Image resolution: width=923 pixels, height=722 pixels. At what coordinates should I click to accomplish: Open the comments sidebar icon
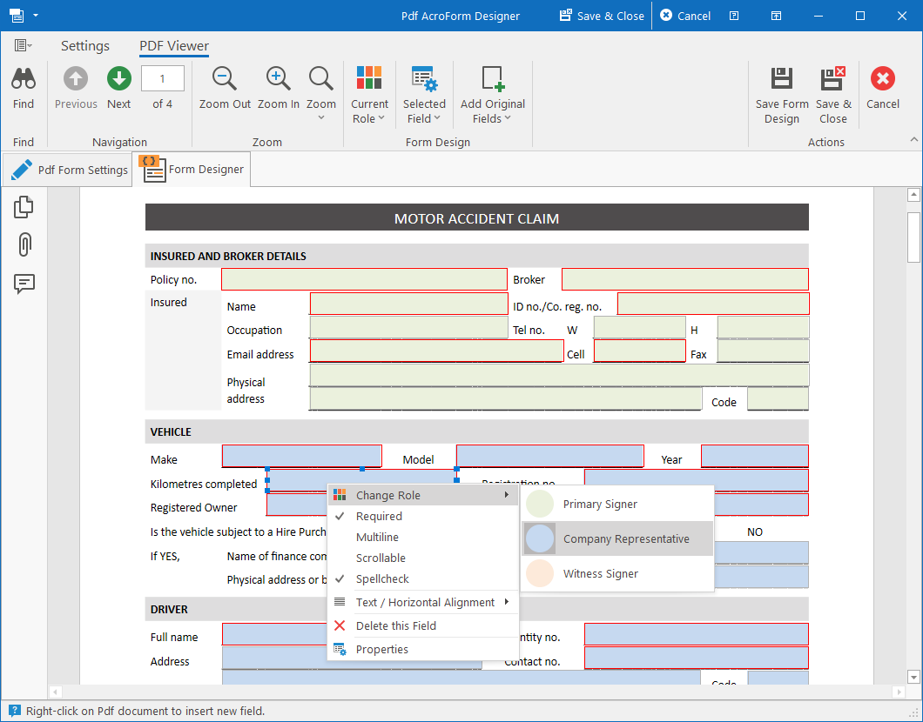tap(24, 284)
